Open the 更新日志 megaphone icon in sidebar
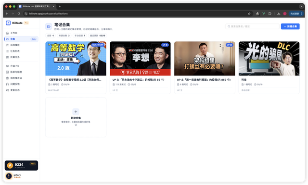The image size is (308, 185). tap(7, 90)
